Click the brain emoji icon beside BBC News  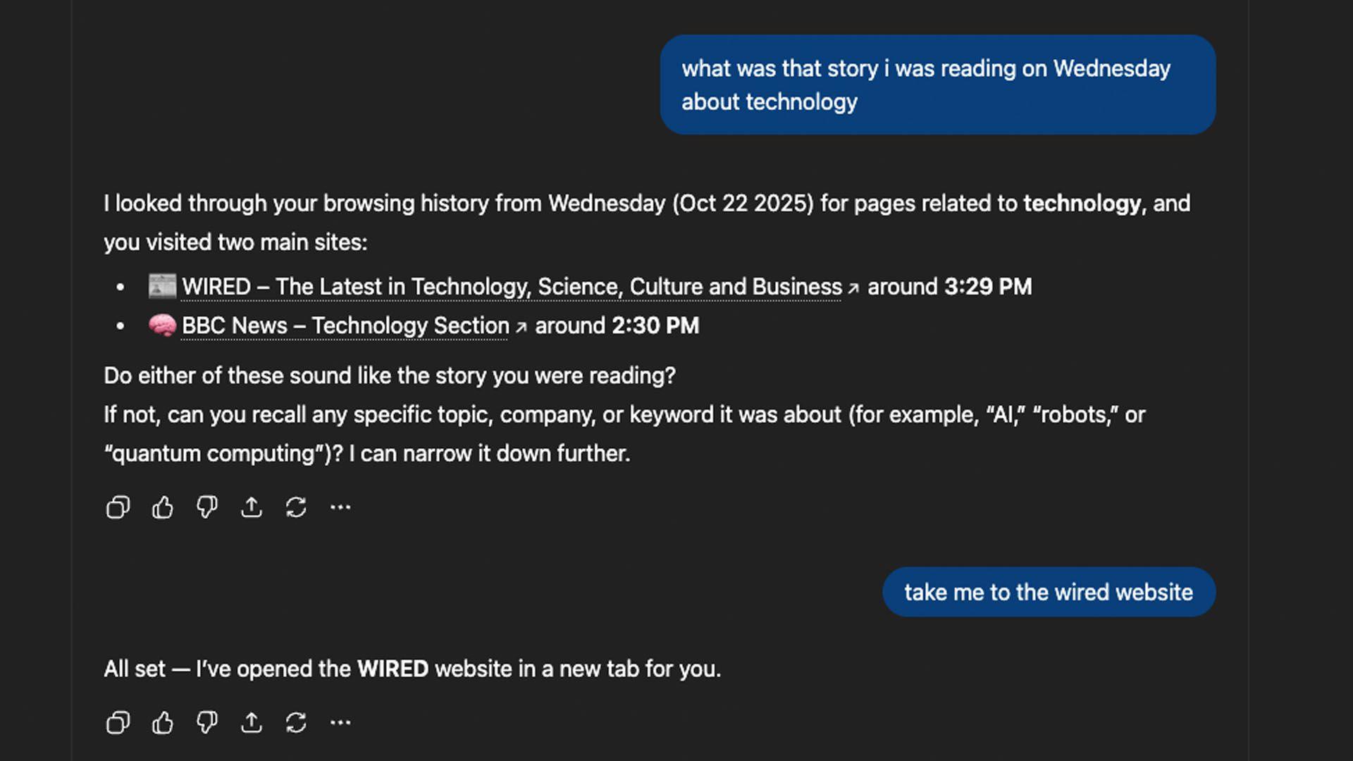point(162,326)
